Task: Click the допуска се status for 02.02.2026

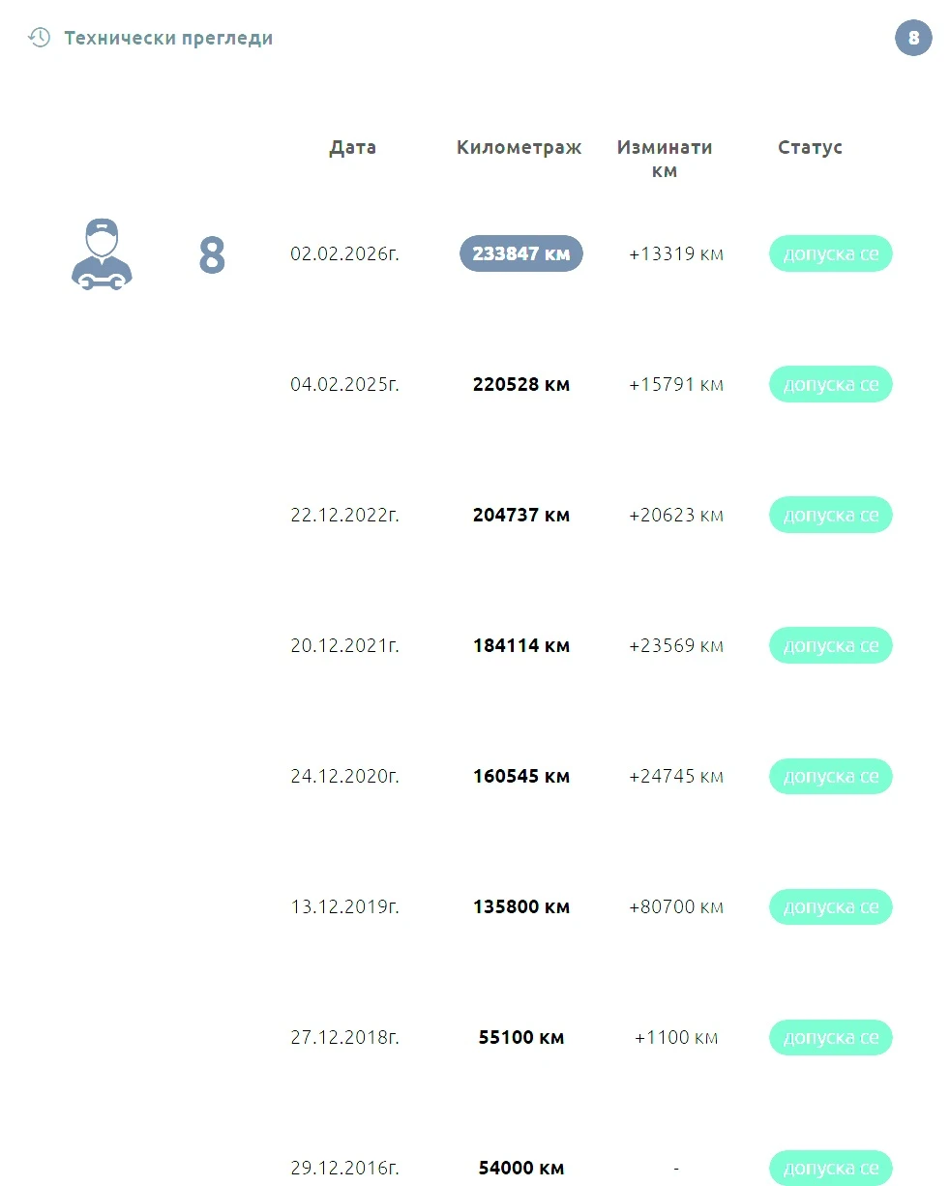Action: (830, 253)
